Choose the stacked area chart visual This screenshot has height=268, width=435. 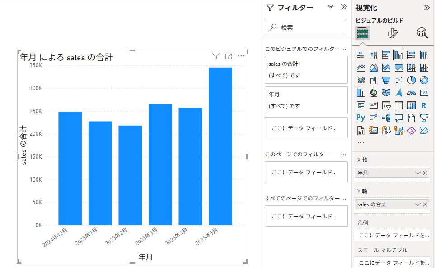pyautogui.click(x=386, y=68)
